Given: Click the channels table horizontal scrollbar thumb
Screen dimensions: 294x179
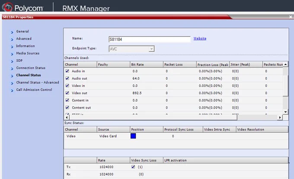Looking at the screenshot, I should [x=153, y=118].
